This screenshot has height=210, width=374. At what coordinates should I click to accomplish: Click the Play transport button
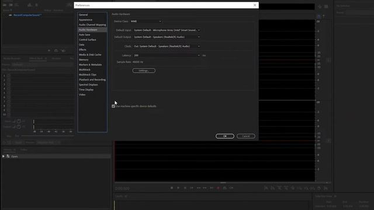point(178,188)
